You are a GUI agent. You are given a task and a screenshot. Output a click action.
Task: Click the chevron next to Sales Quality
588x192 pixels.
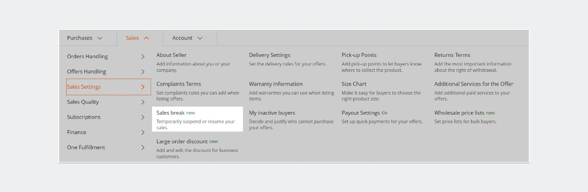[x=143, y=102]
